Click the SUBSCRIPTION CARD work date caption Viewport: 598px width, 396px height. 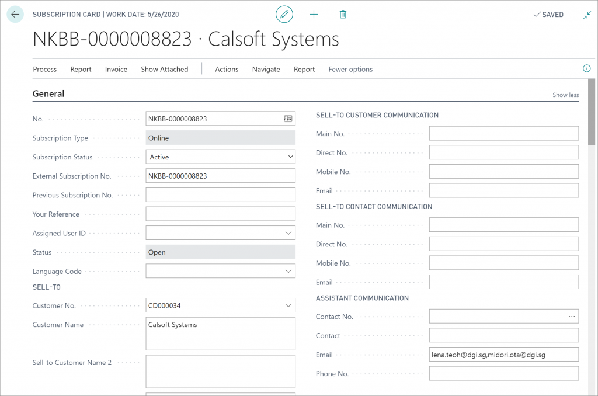tap(106, 15)
